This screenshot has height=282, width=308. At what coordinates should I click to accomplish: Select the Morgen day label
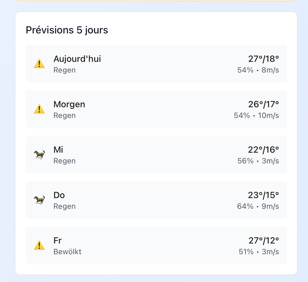(x=69, y=104)
